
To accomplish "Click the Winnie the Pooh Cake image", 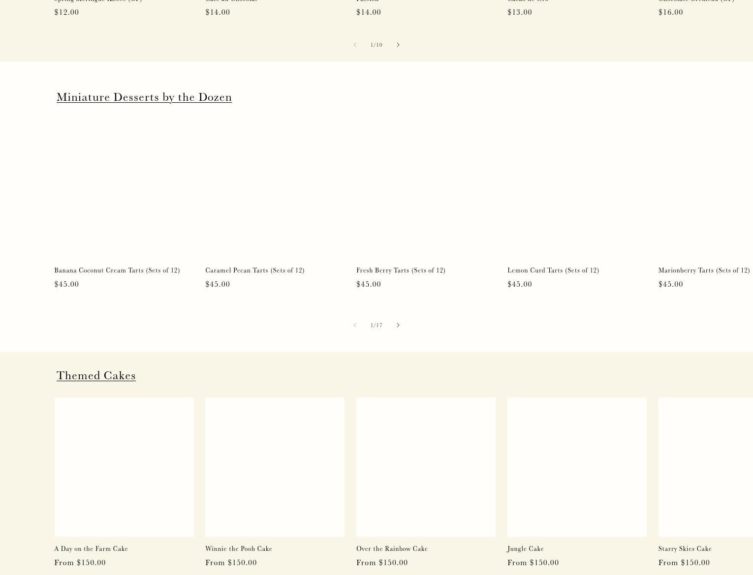I will [275, 467].
